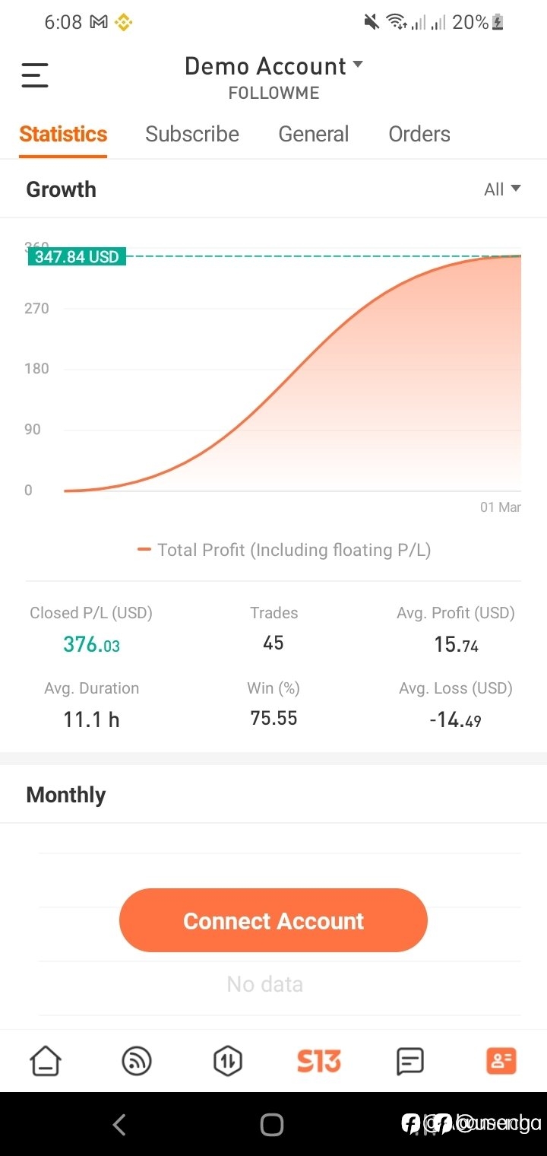
Task: Open the trade arrows hexagon icon
Action: pos(228,1061)
